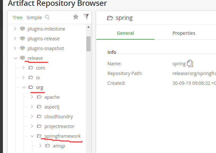Click the release repository package icon

click(x=22, y=58)
